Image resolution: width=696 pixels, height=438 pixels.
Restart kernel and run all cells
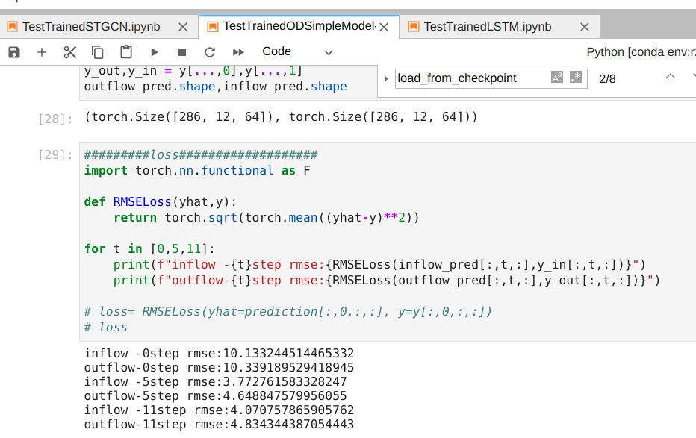pos(238,52)
